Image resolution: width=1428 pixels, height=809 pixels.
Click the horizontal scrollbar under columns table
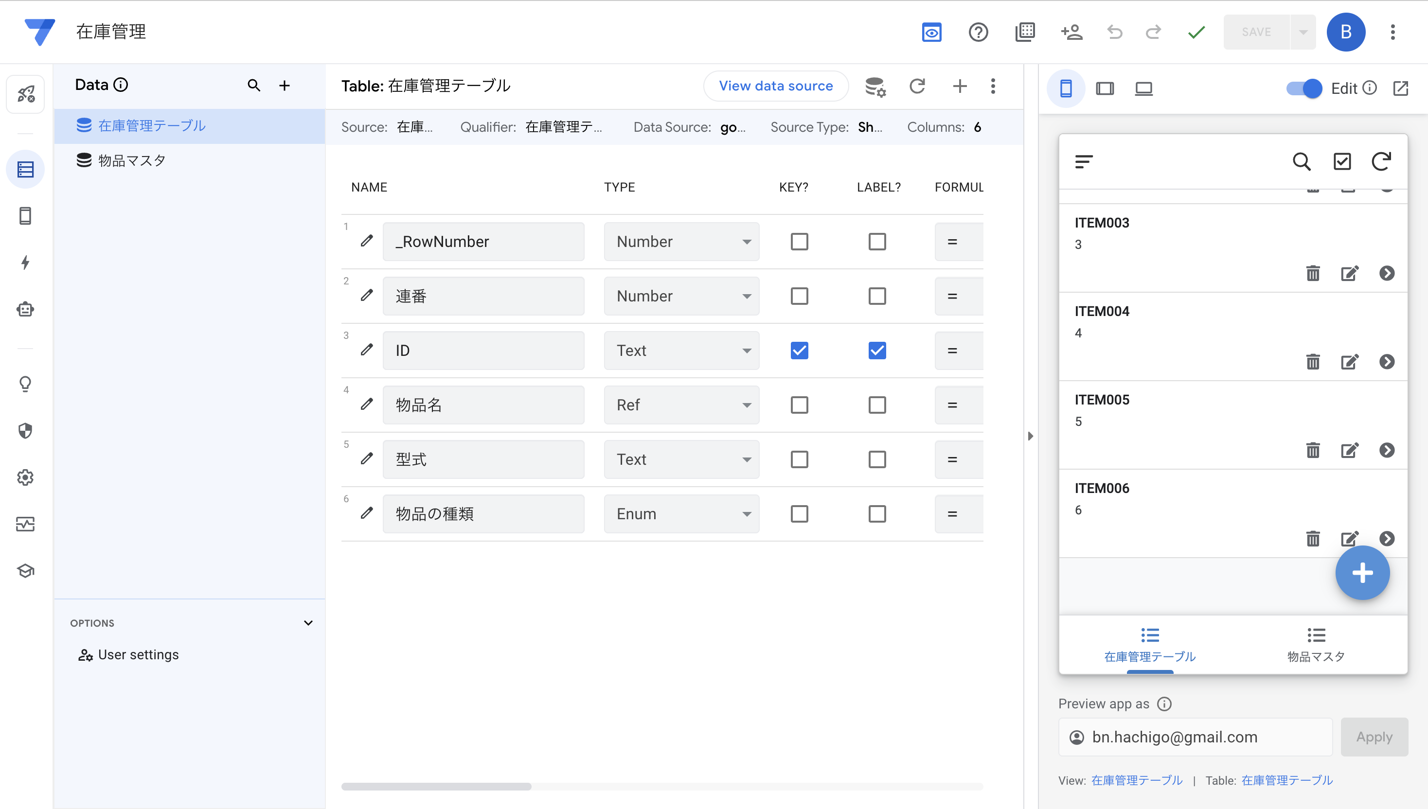(x=436, y=786)
